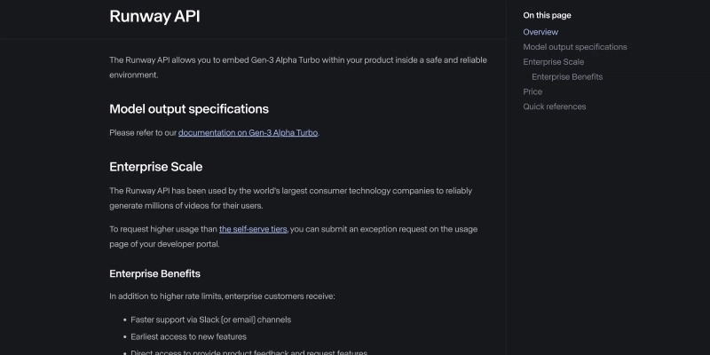Go to Enterprise Benefits sub-item in sidebar outline
The width and height of the screenshot is (710, 355).
567,77
